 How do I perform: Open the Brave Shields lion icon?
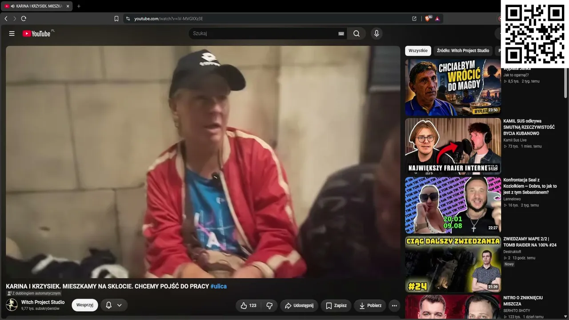[428, 19]
